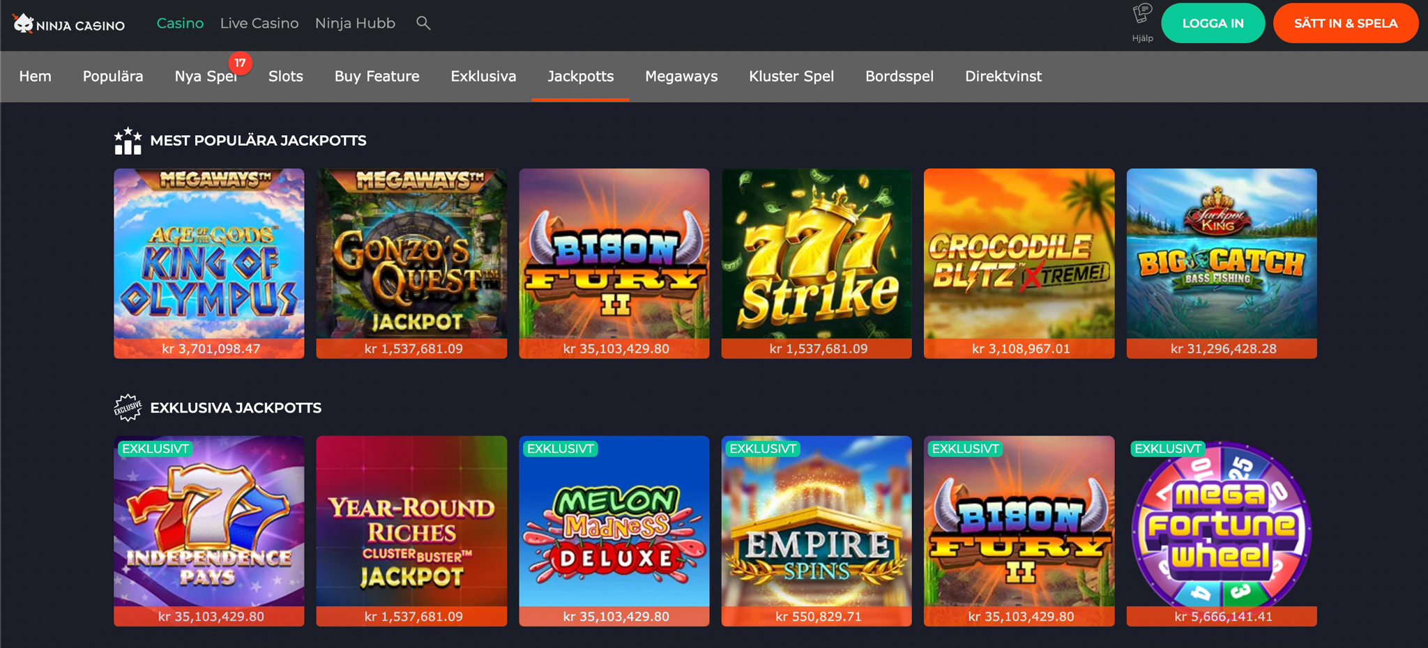The height and width of the screenshot is (648, 1428).
Task: Click jackpot amount kr 3,701,098.47
Action: tap(211, 348)
